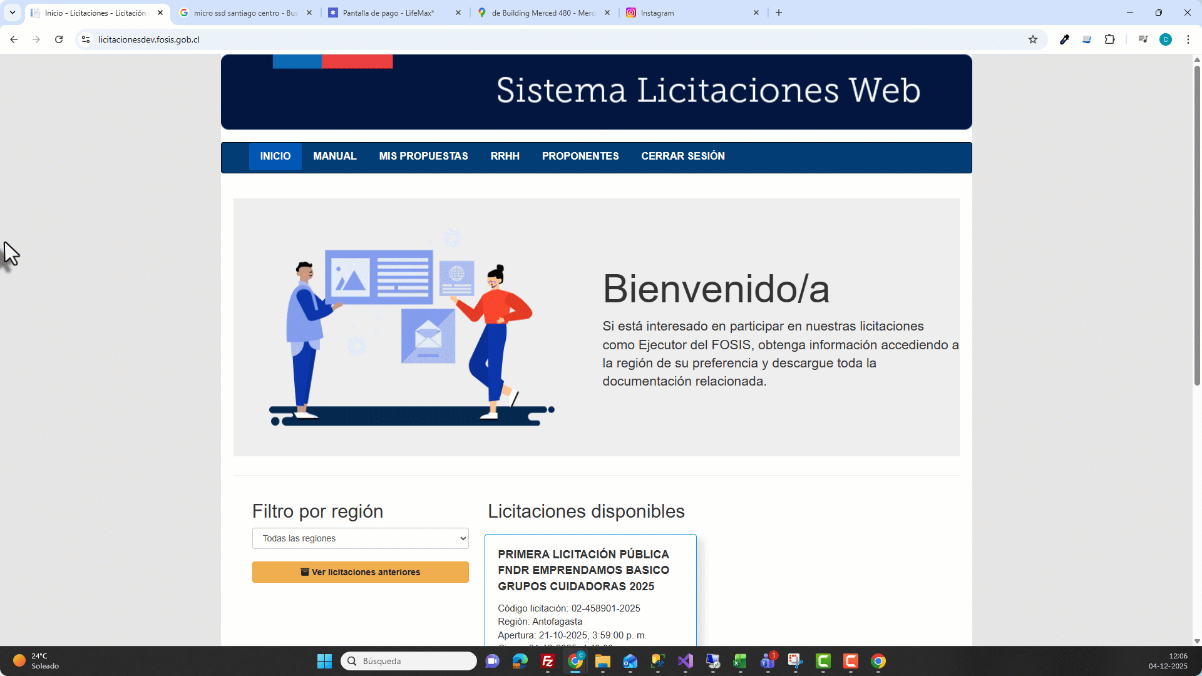Image resolution: width=1202 pixels, height=676 pixels.
Task: Launch FileZilla from the taskbar
Action: (x=547, y=662)
